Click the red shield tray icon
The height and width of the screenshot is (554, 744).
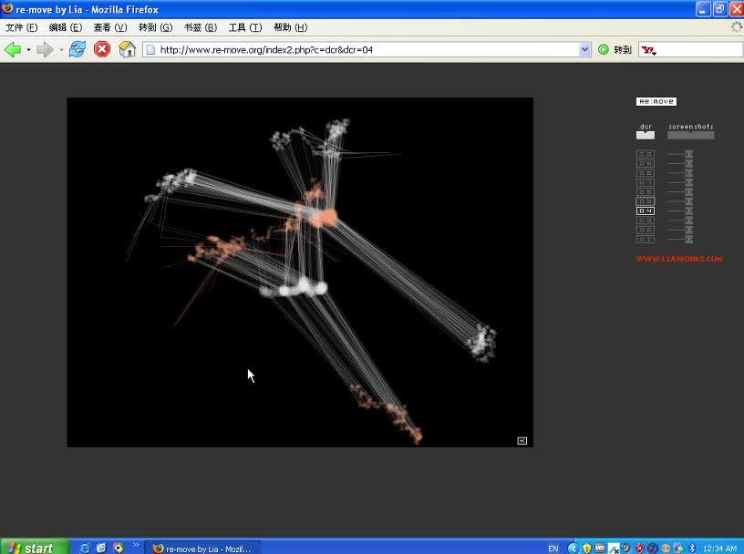[x=639, y=549]
